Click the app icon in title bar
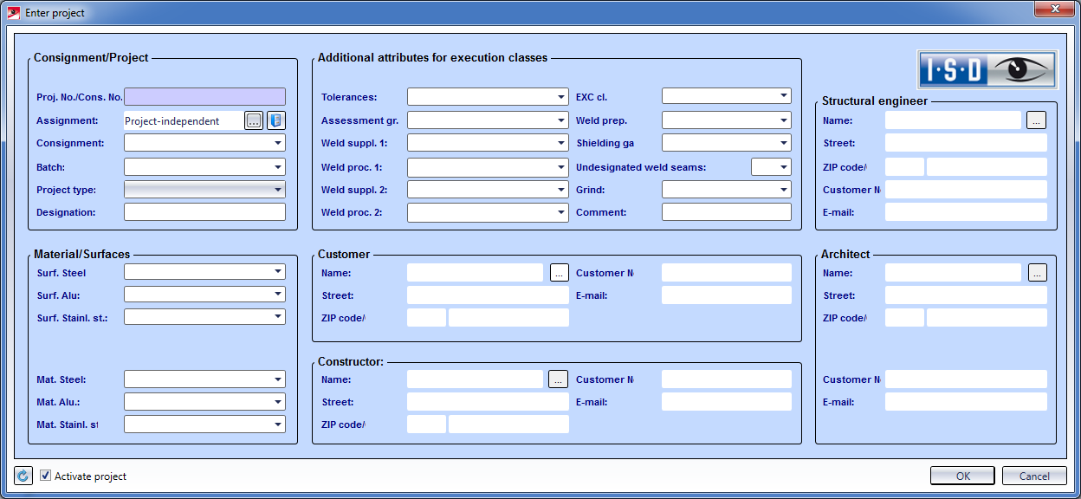Viewport: 1081px width, 499px height. click(13, 12)
